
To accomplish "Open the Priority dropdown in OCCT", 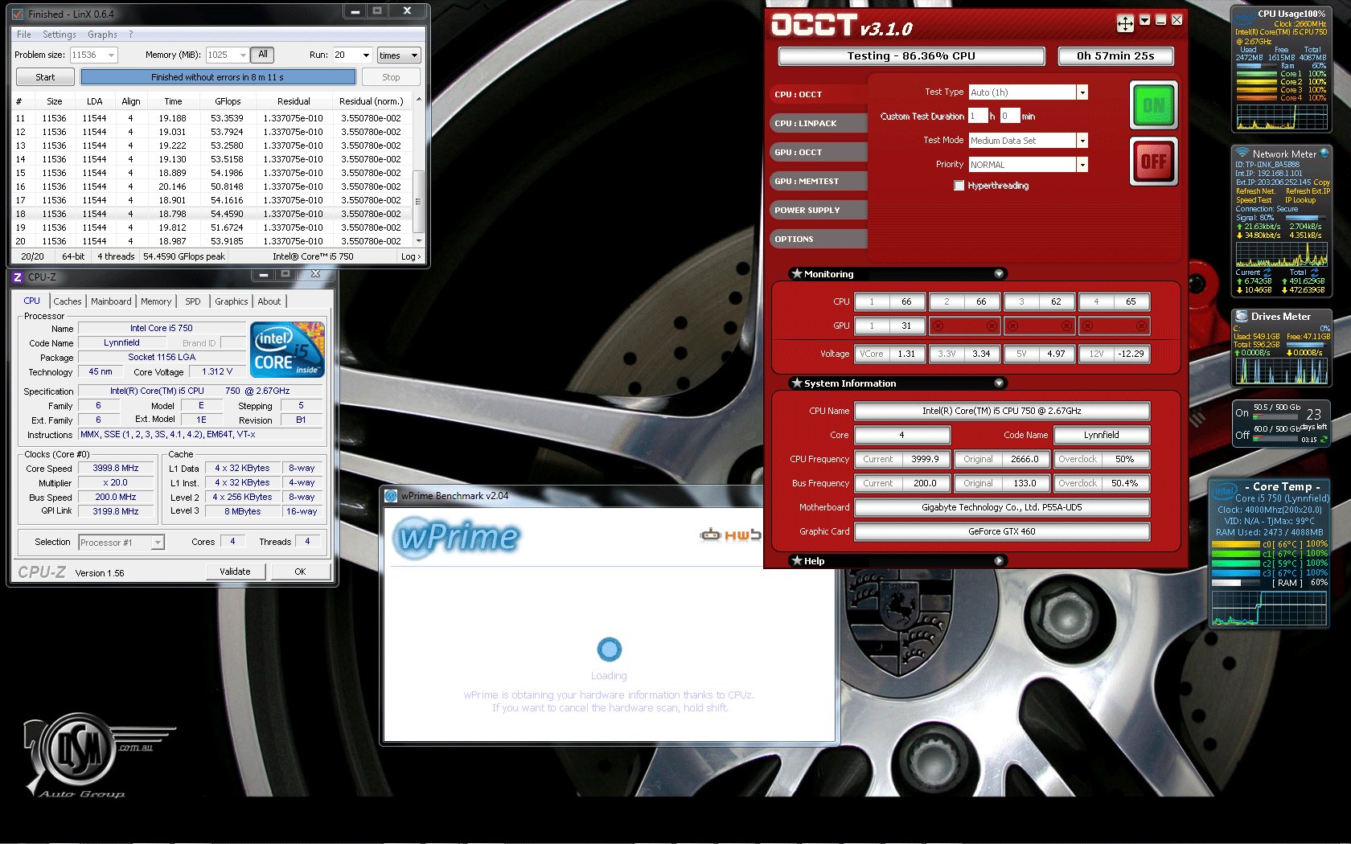I will (1082, 165).
